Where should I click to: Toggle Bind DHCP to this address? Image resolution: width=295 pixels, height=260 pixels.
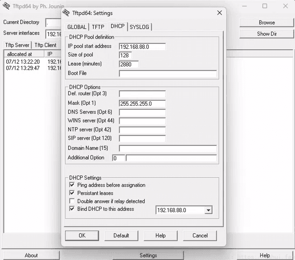click(72, 209)
